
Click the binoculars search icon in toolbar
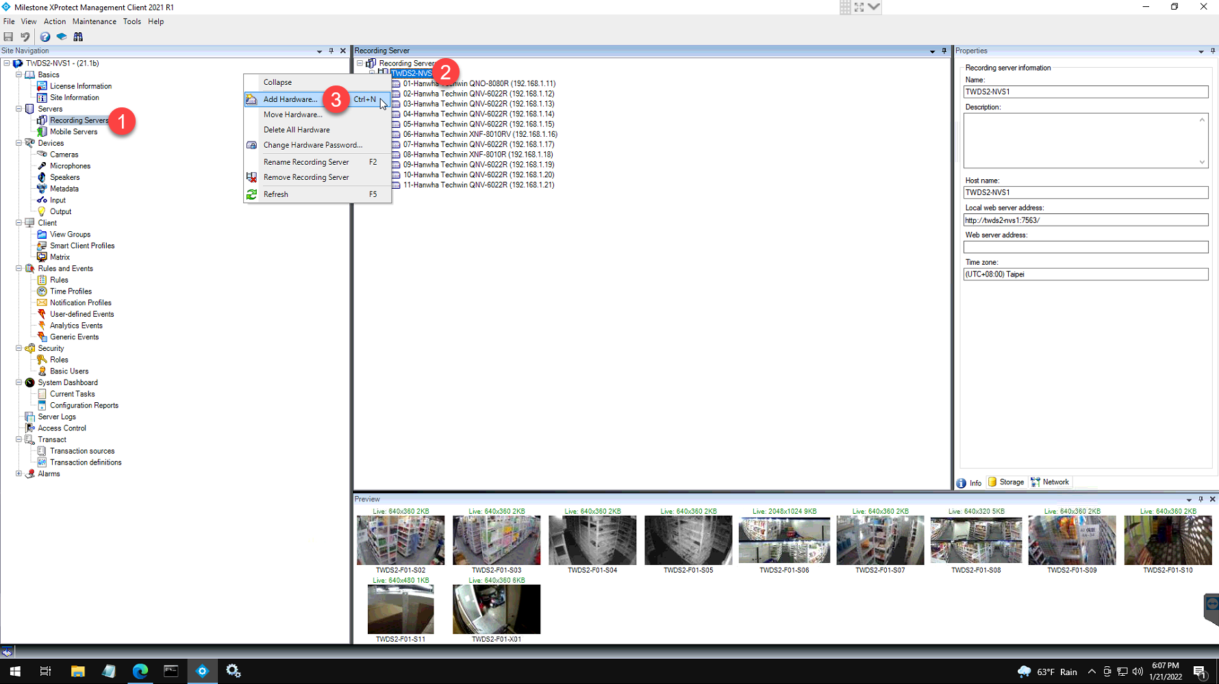78,37
